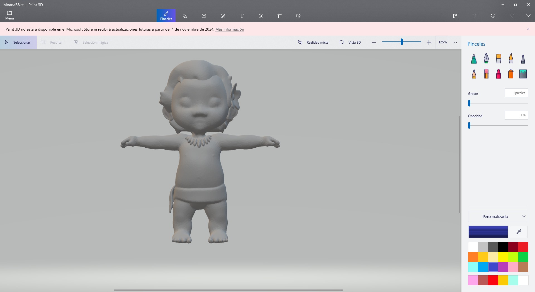
Task: Click the Paste clipboard icon
Action: [x=455, y=16]
